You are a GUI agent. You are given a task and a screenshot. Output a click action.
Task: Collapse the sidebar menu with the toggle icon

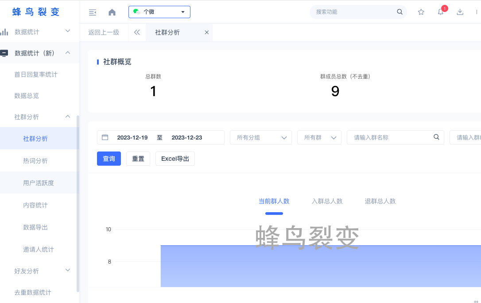click(93, 12)
